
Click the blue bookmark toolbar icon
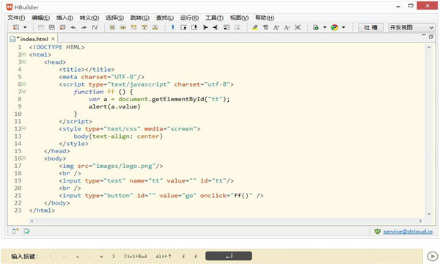click(x=172, y=27)
